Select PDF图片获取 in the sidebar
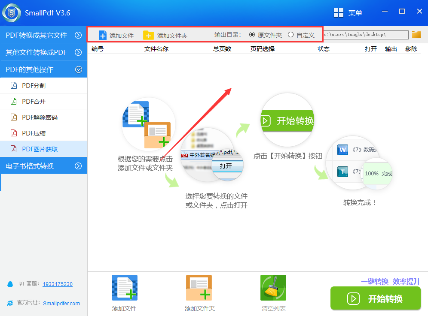Screen dimensions: 428x316 pos(44,149)
